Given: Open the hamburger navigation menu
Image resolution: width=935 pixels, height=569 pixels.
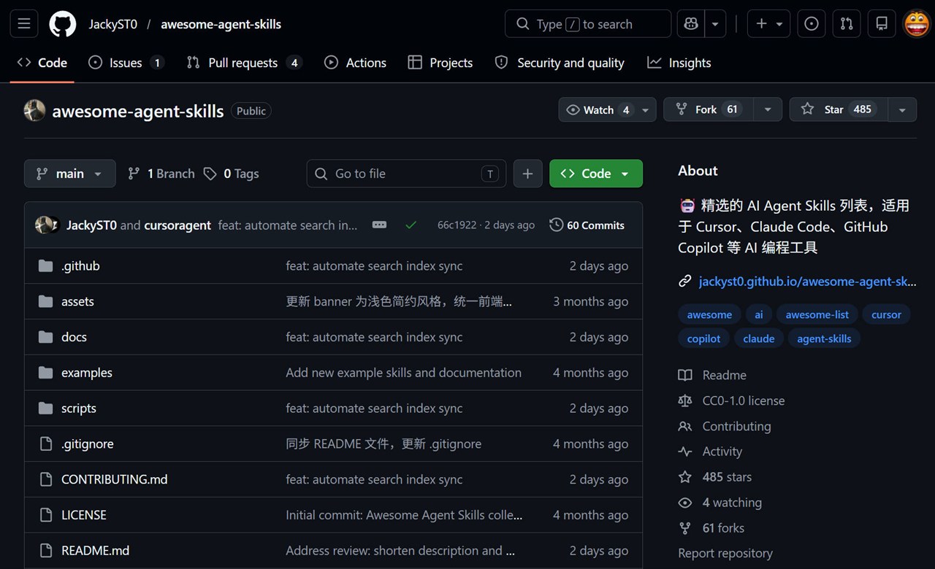Looking at the screenshot, I should (23, 24).
